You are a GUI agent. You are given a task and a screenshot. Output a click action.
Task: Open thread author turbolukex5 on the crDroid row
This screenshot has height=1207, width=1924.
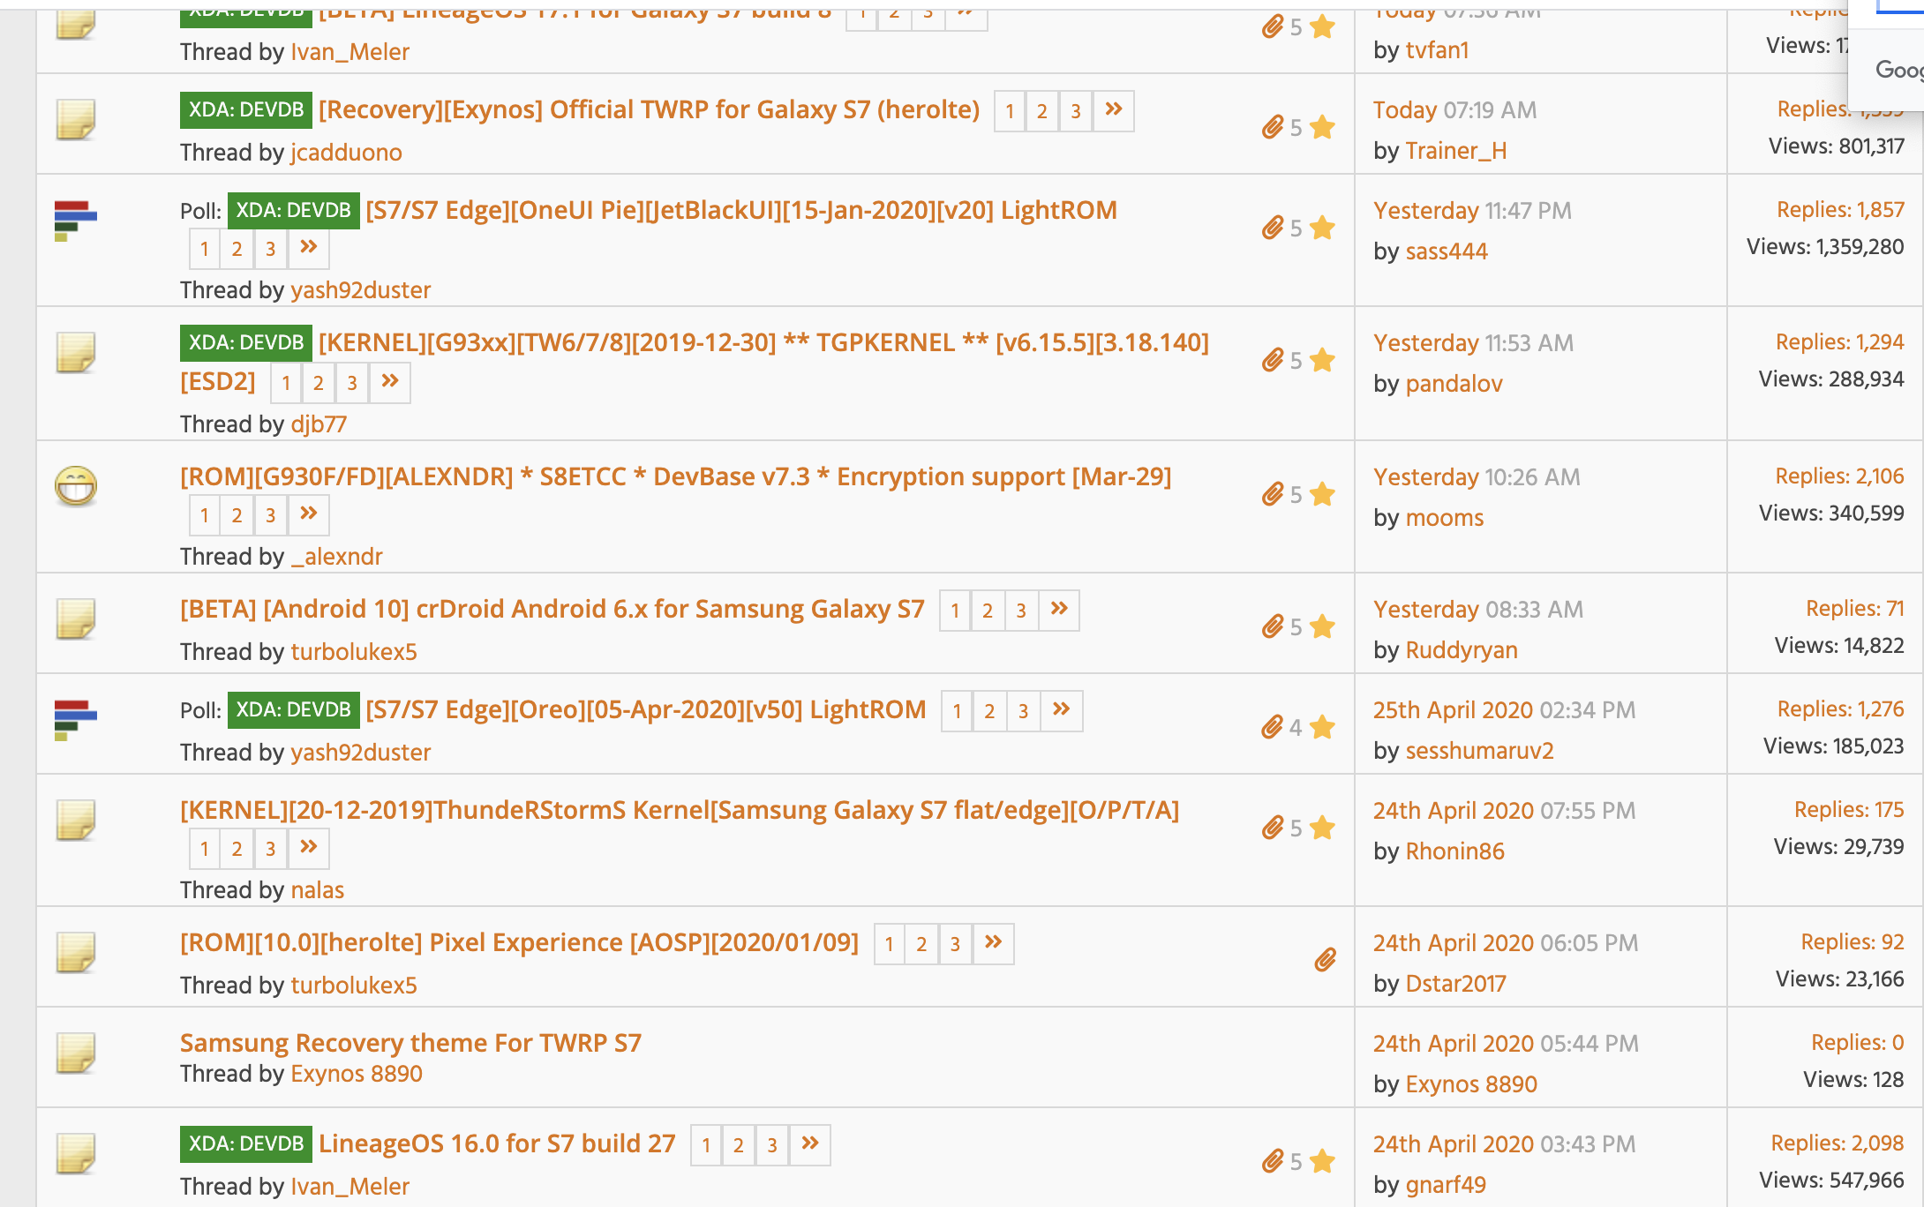click(x=354, y=652)
